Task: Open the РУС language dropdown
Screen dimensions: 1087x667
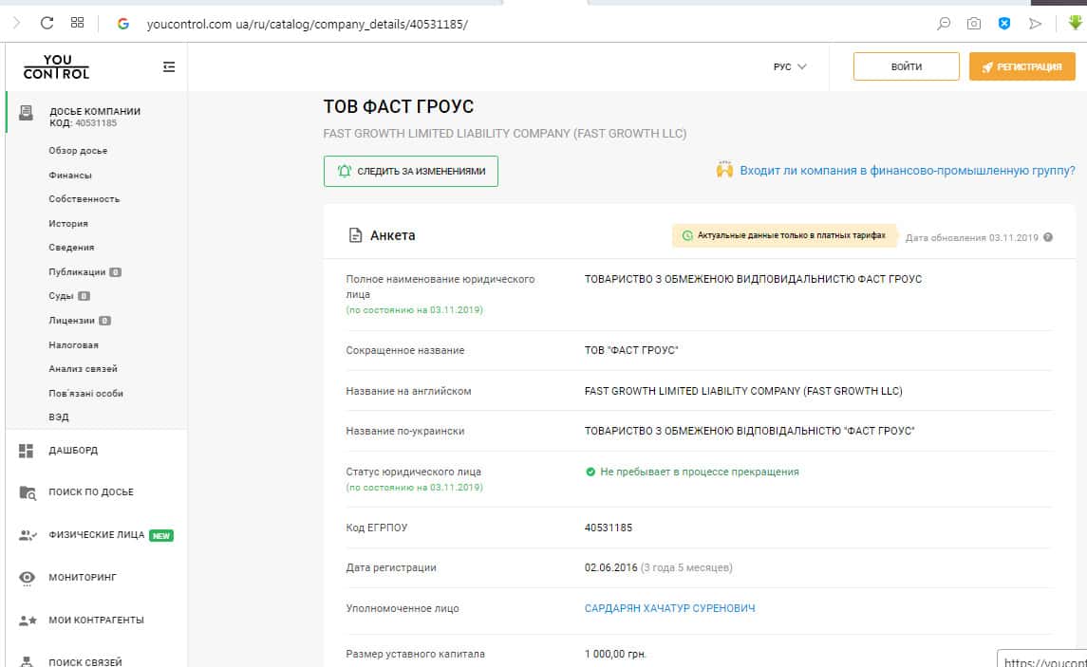Action: pyautogui.click(x=789, y=66)
